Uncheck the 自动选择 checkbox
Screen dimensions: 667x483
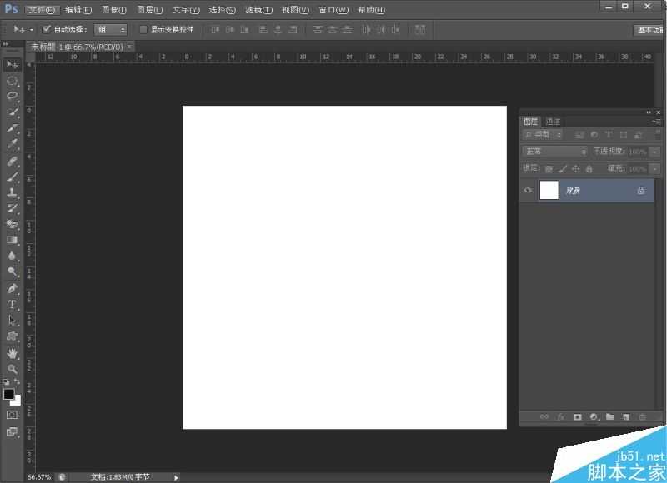coord(47,29)
